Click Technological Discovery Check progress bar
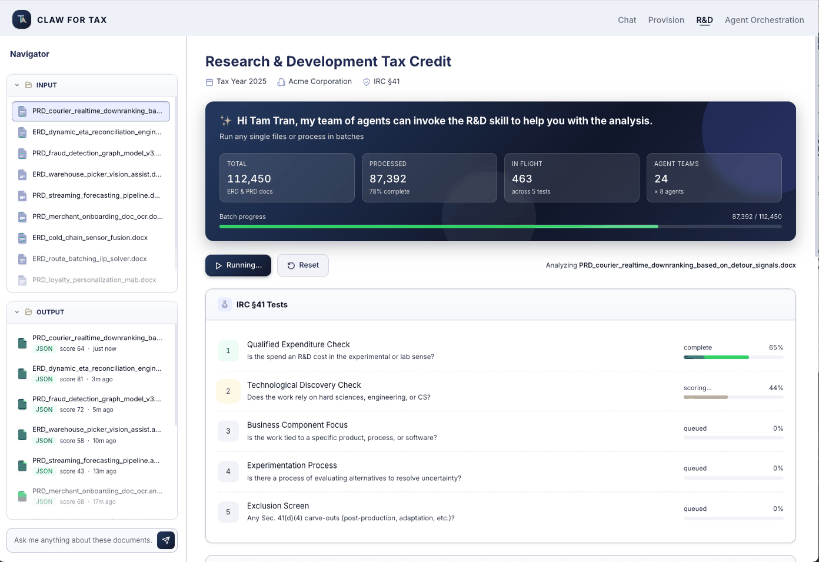This screenshot has width=819, height=562. pyautogui.click(x=734, y=397)
